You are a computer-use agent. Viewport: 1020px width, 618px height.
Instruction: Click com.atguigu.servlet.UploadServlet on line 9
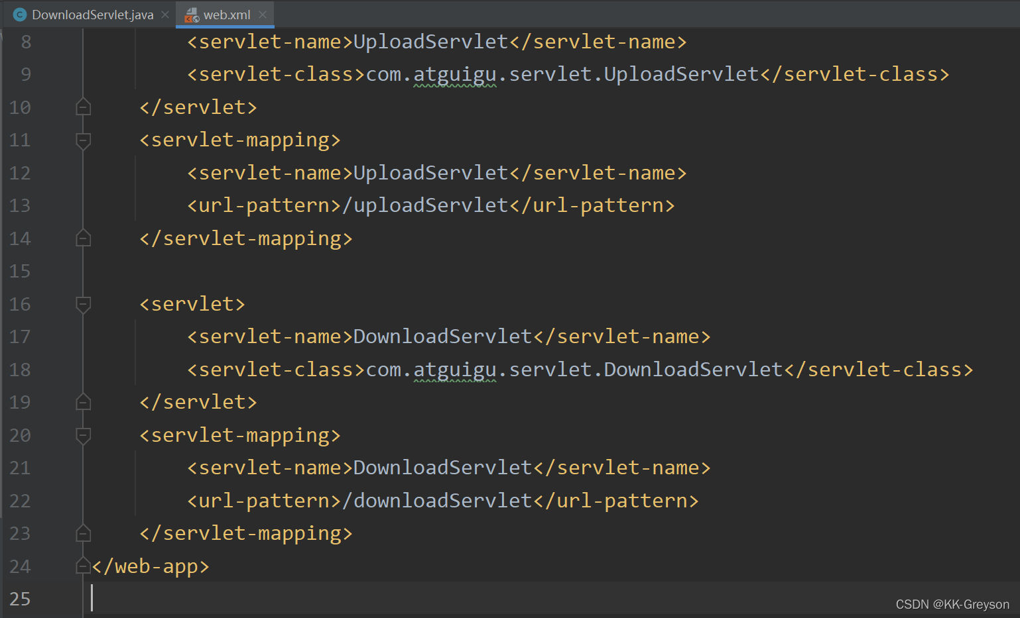click(x=562, y=74)
